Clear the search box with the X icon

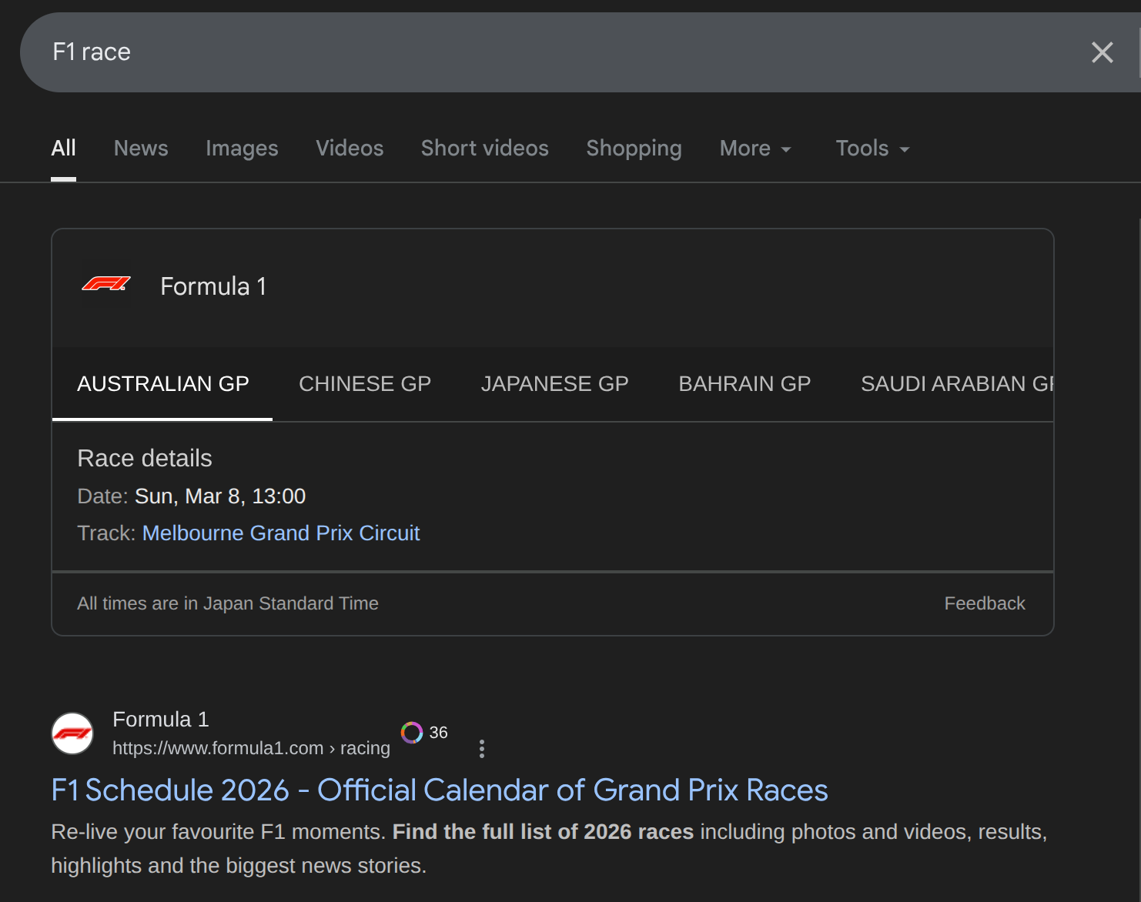[x=1102, y=52]
